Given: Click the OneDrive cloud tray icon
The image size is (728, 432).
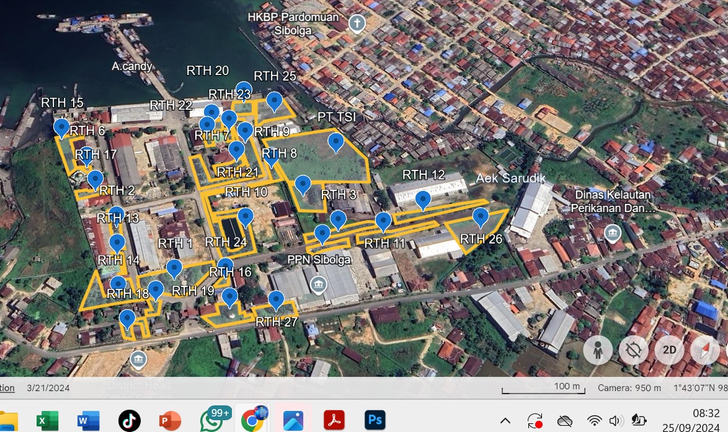Looking at the screenshot, I should pyautogui.click(x=564, y=421).
